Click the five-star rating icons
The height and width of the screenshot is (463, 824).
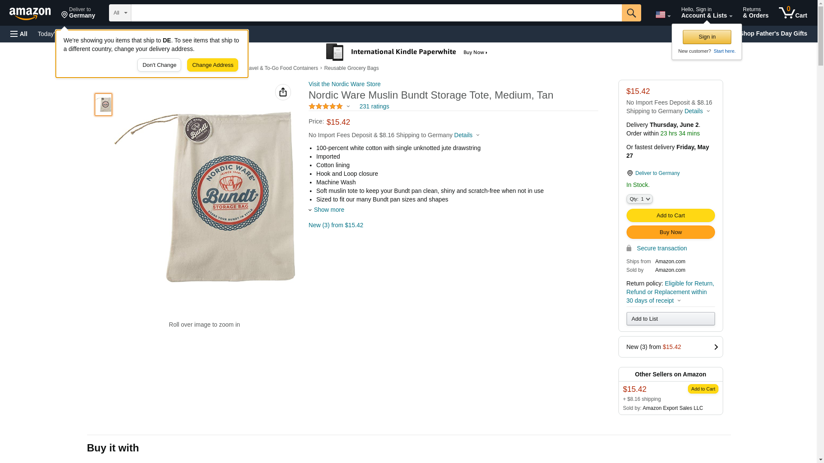(x=326, y=106)
